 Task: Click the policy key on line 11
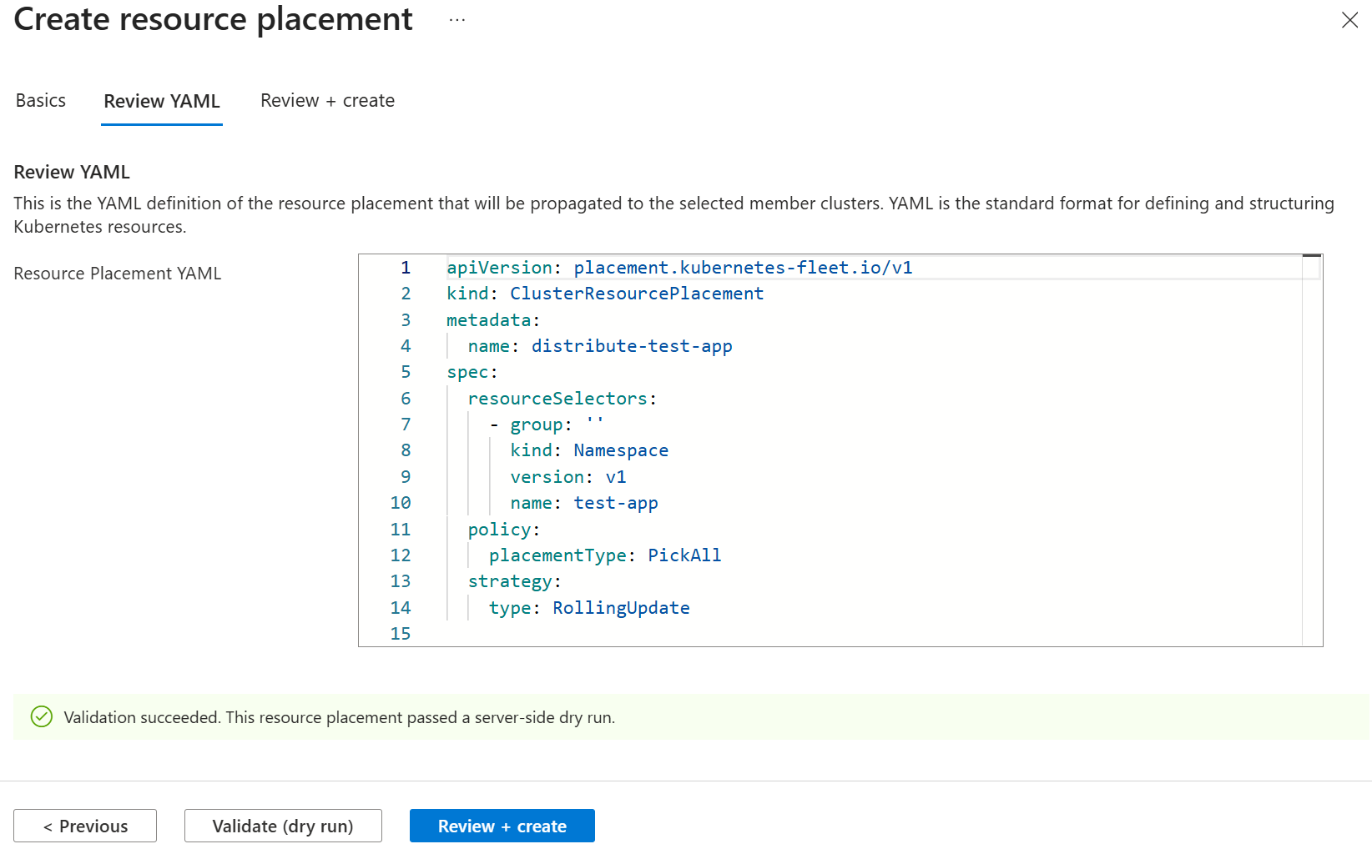coord(499,530)
